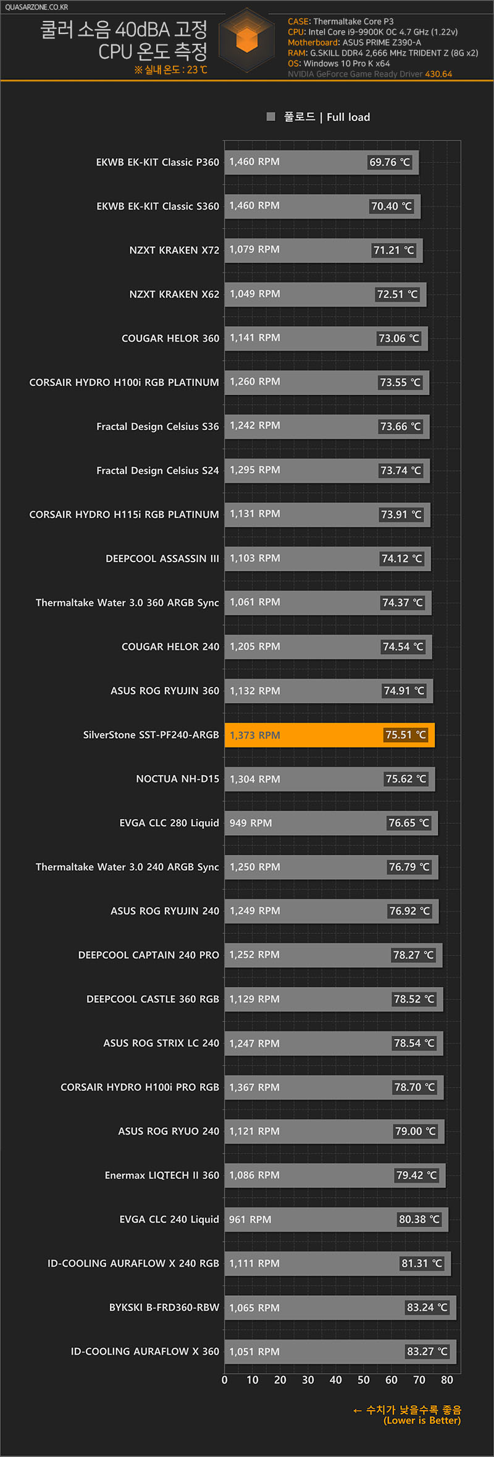The height and width of the screenshot is (1457, 494).
Task: Click the Lower is Better note
Action: point(422,1420)
